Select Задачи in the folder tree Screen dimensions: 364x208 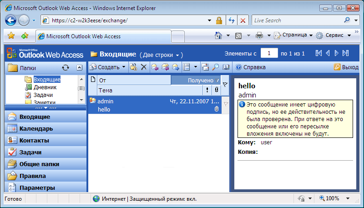[43, 95]
